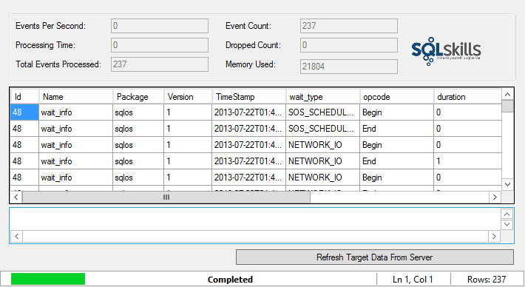This screenshot has width=525, height=287.
Task: Click the details pane scroll up arrow
Action: pos(507,214)
